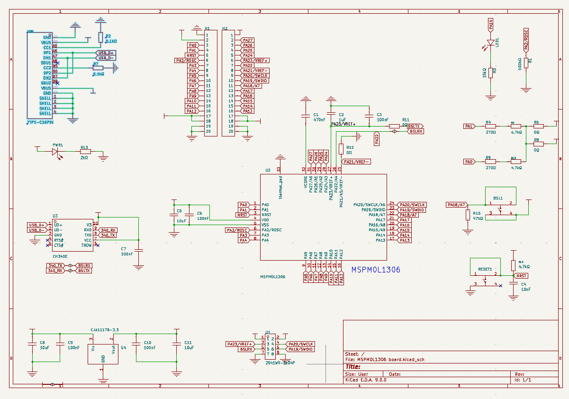This screenshot has width=569, height=399.
Task: Click capacitor C3 (100nF)
Action: [368, 116]
